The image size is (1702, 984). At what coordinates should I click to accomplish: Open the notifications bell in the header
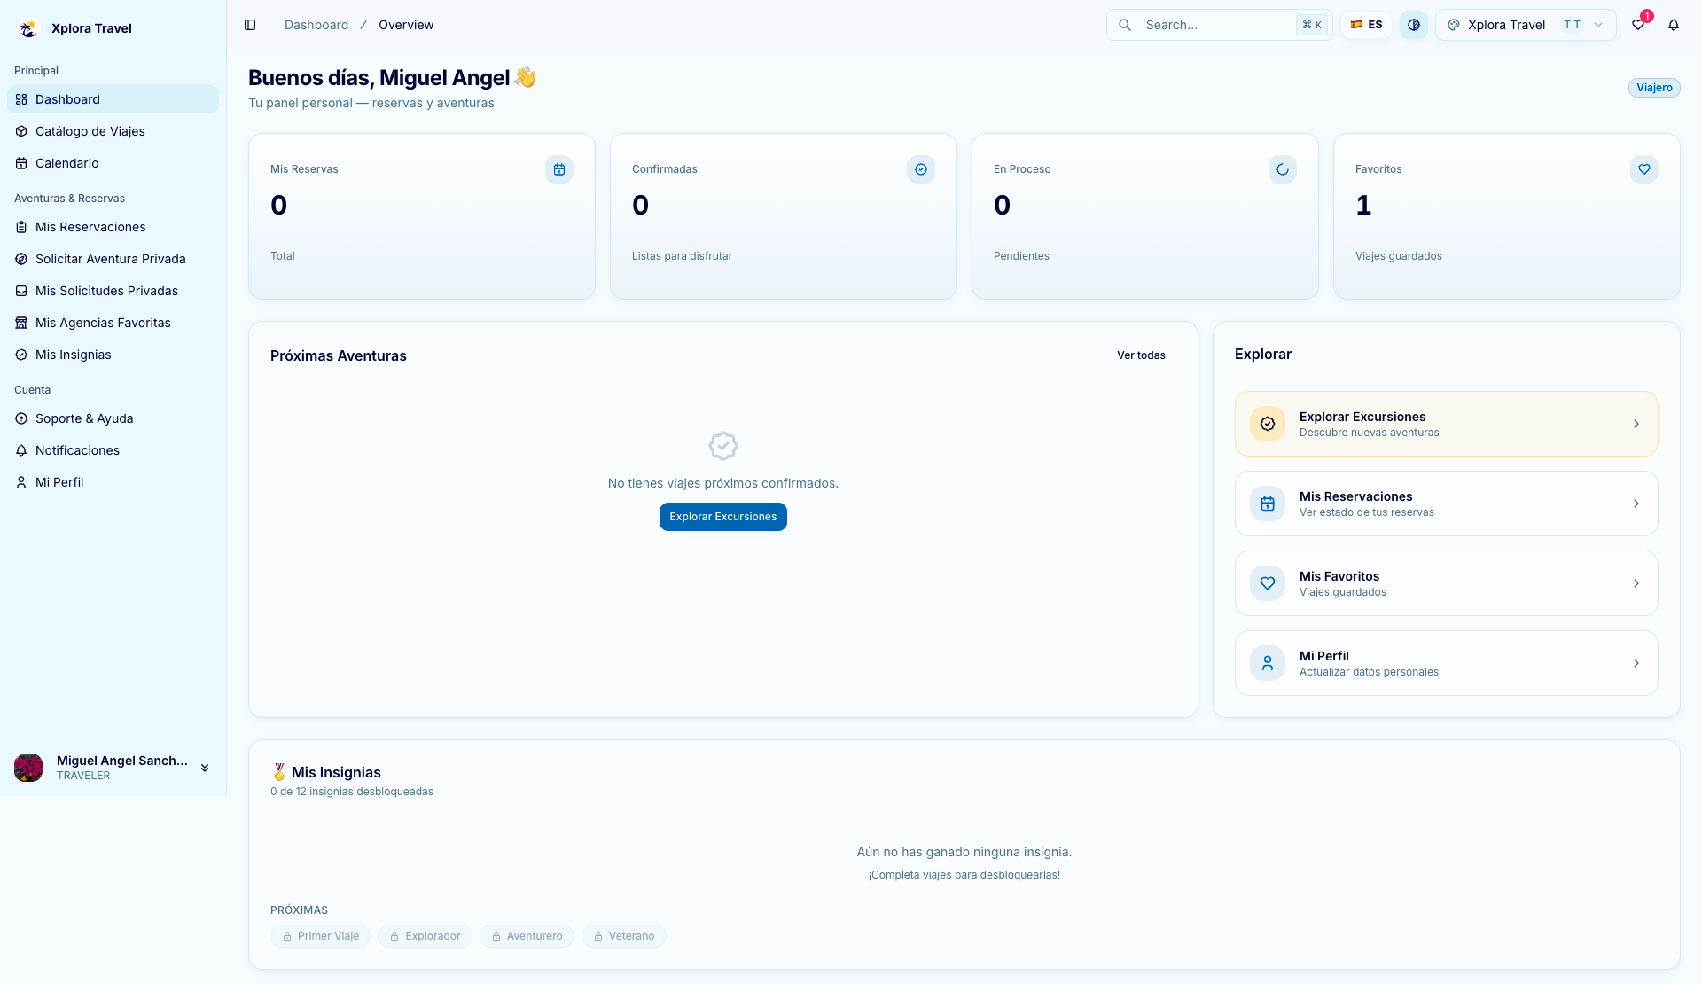1674,25
